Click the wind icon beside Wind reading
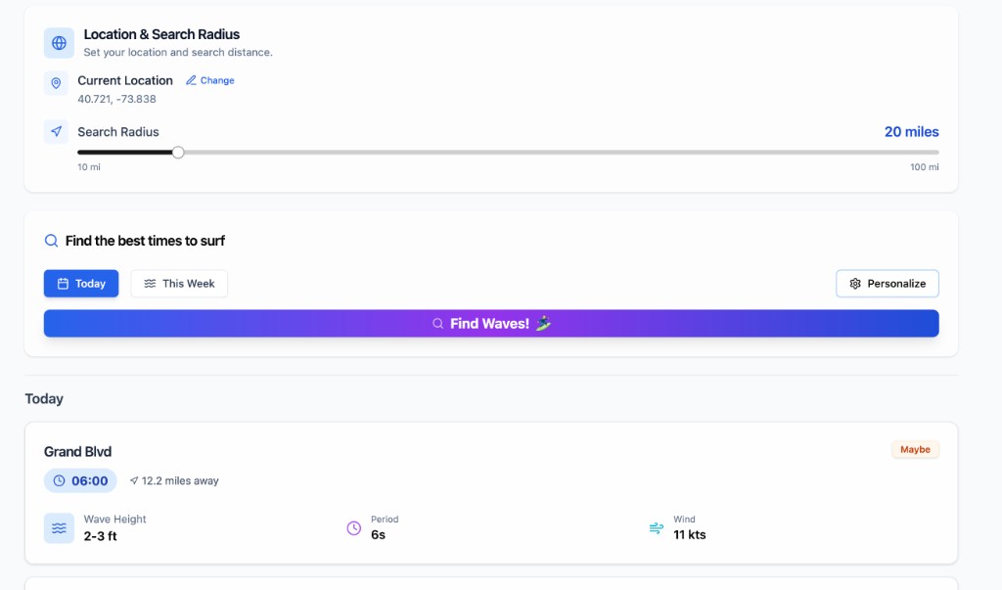This screenshot has height=590, width=1002. [657, 528]
